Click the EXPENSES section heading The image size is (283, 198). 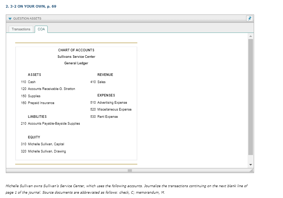pyautogui.click(x=106, y=95)
